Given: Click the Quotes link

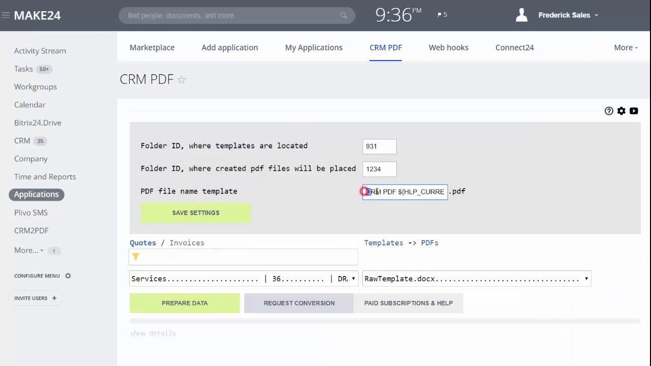Looking at the screenshot, I should (x=143, y=242).
